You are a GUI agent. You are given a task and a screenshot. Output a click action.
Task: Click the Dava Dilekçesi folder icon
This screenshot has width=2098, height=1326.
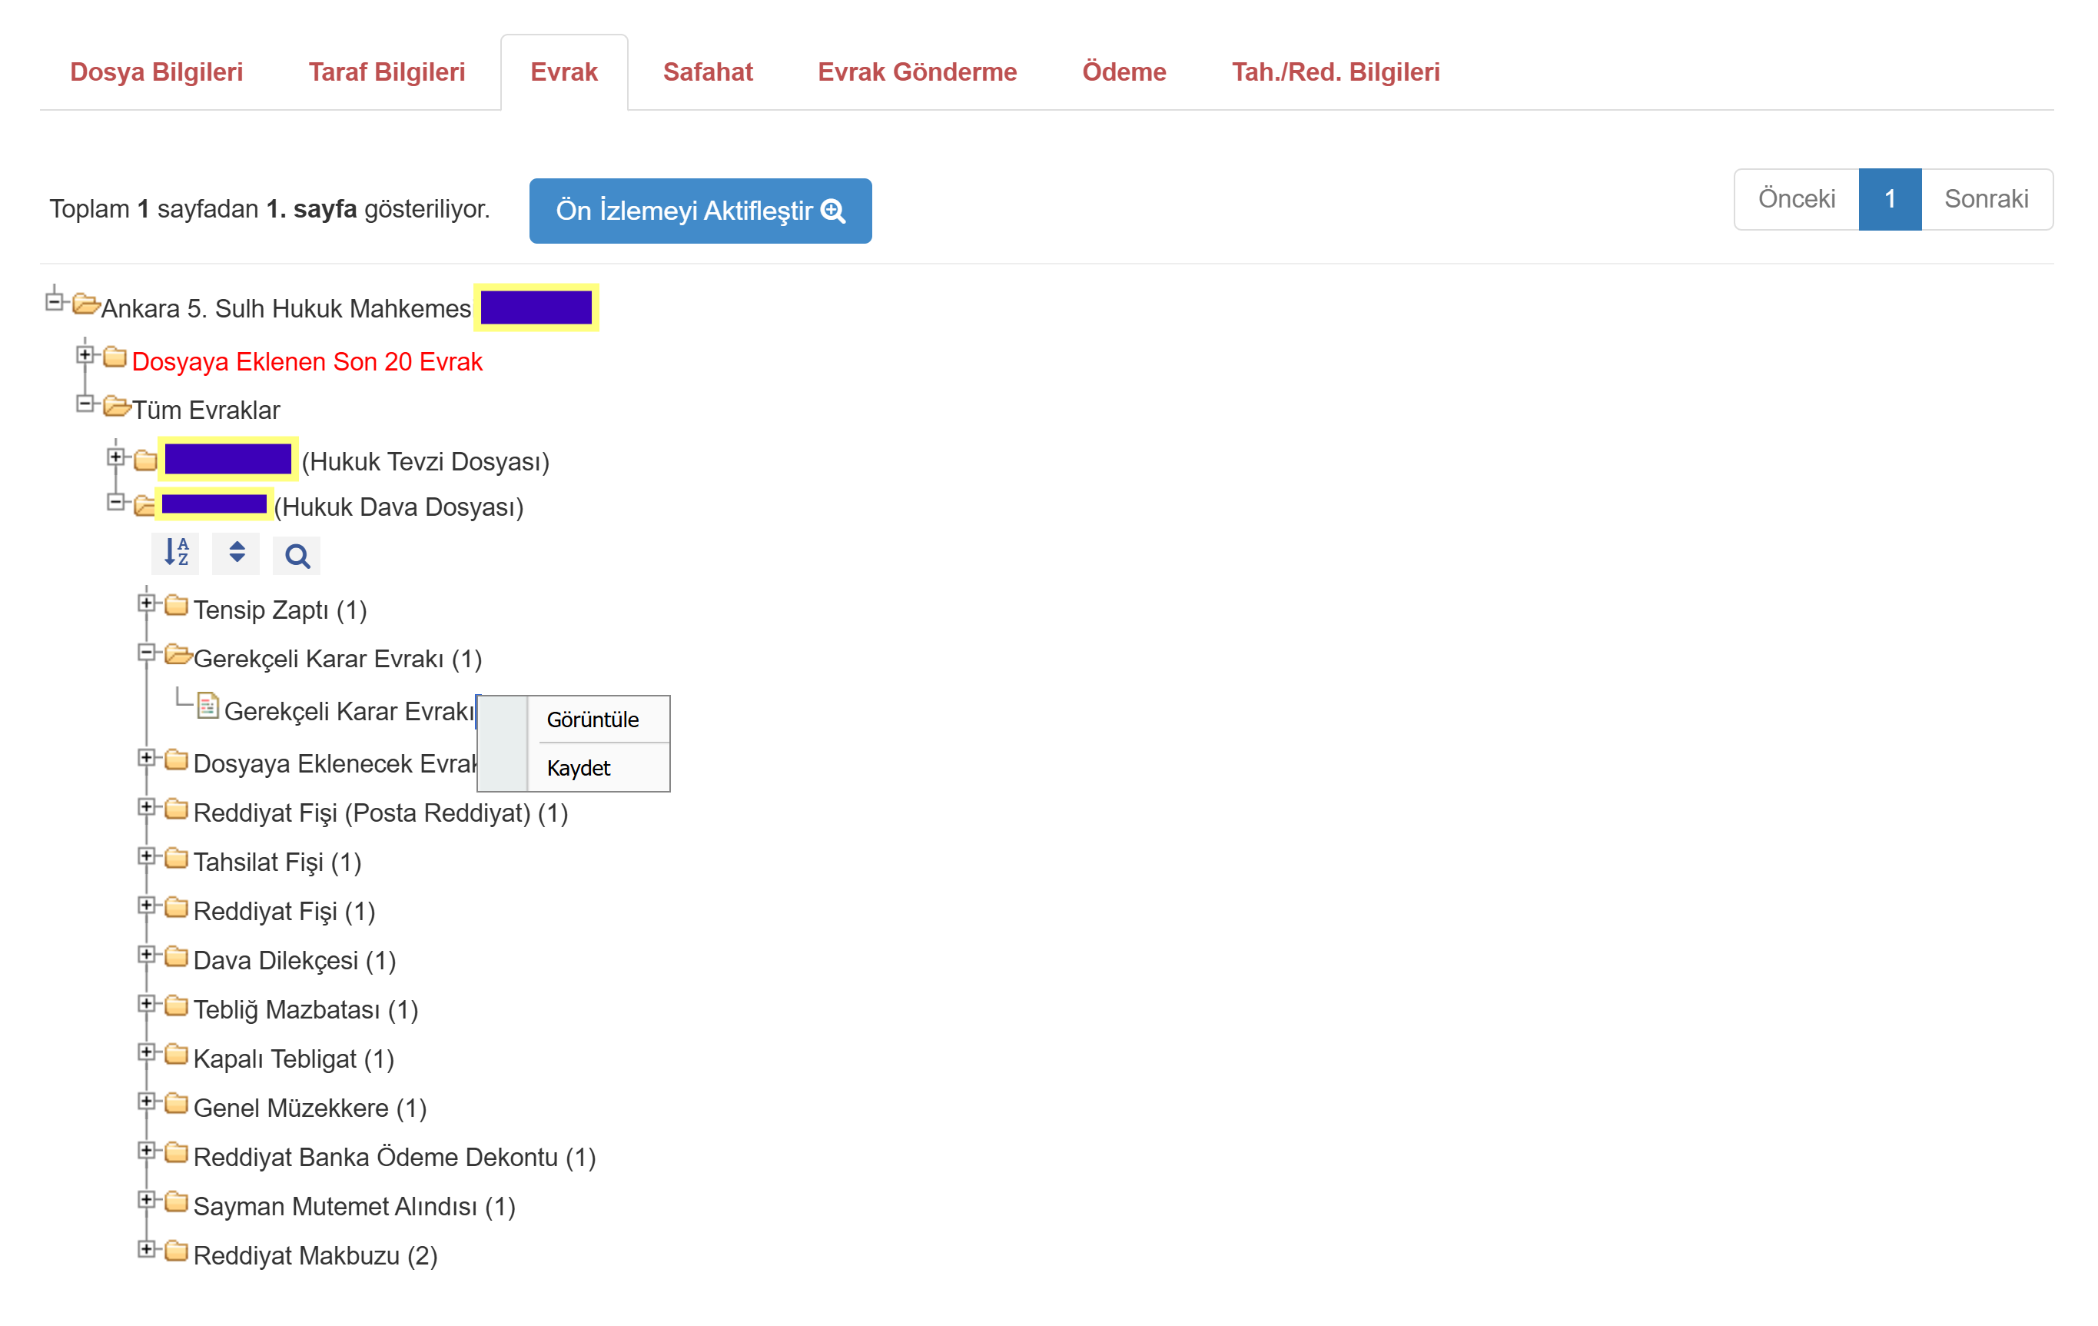tap(177, 956)
